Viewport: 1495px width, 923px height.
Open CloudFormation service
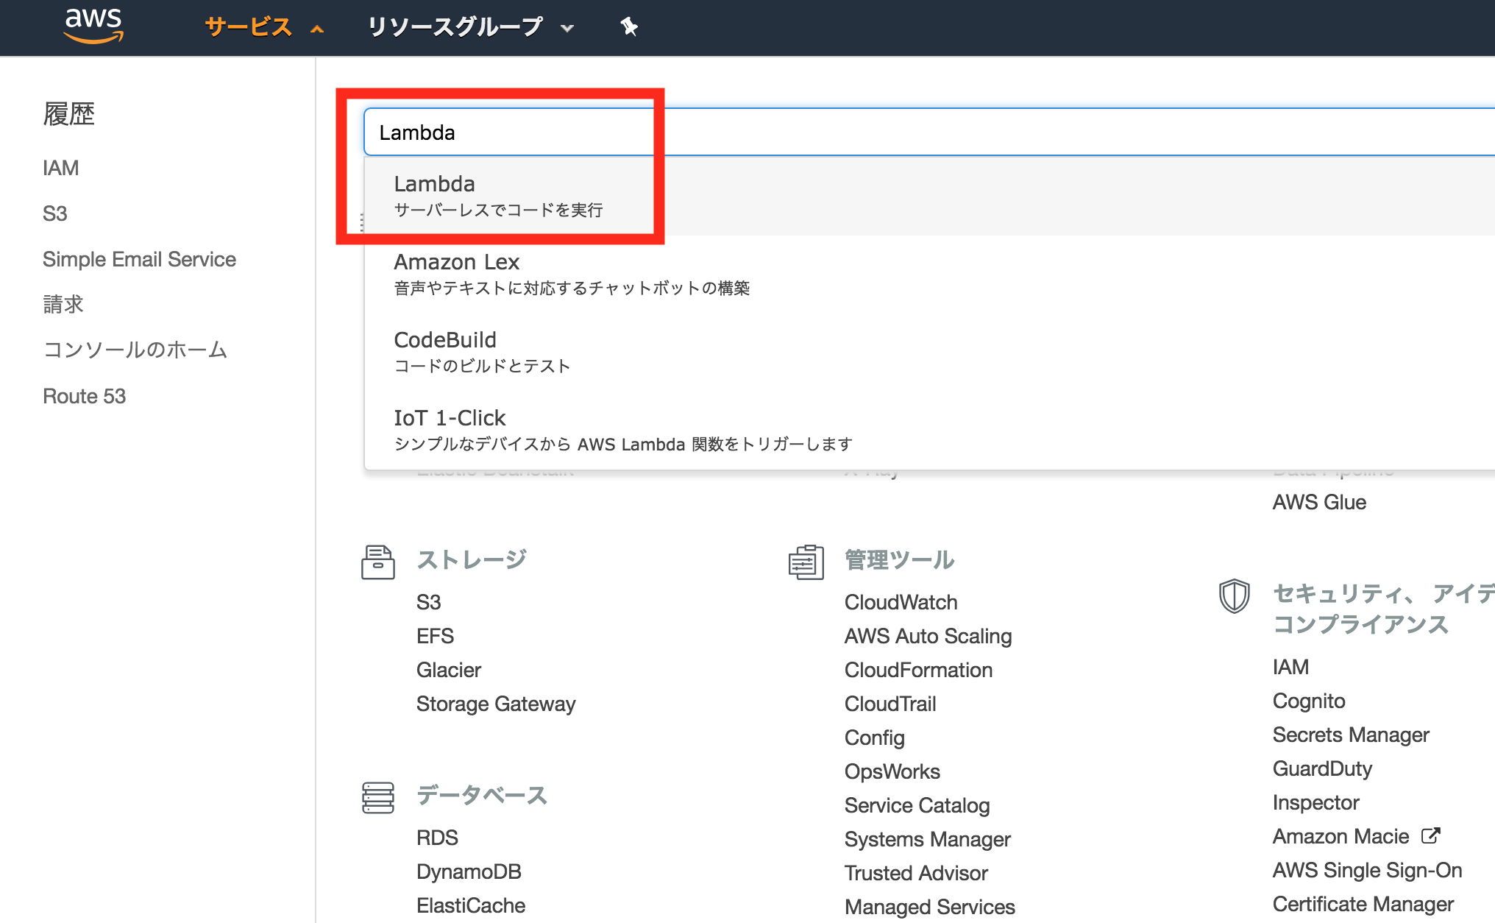[x=919, y=670]
